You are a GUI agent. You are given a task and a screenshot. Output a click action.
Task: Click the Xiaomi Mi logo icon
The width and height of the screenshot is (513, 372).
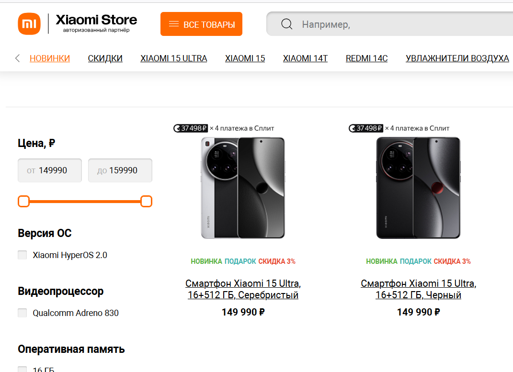[29, 24]
